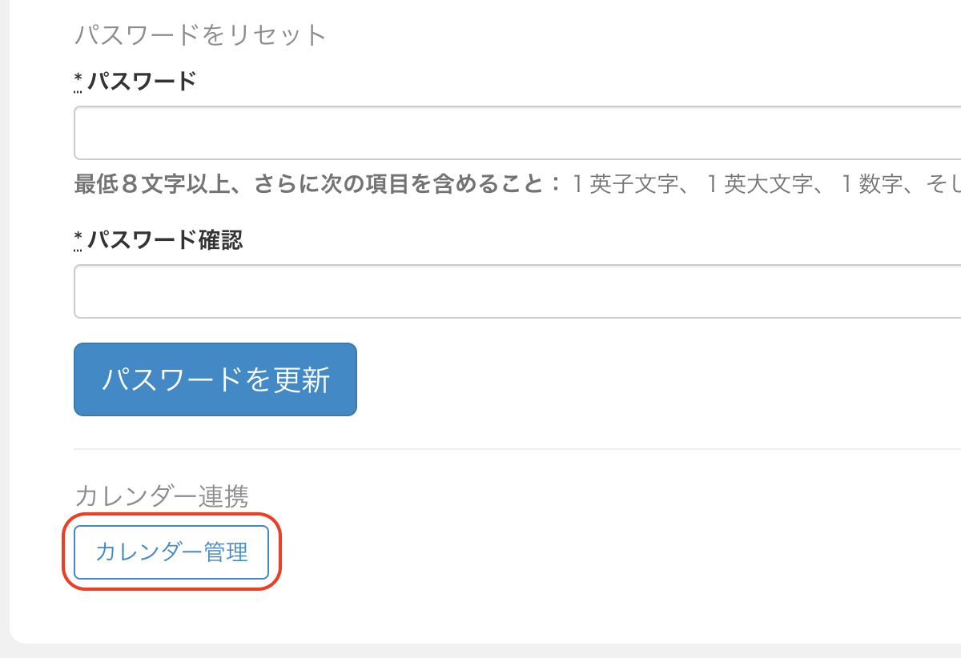
Task: Click the パスワードをリセット section heading
Action: (200, 35)
